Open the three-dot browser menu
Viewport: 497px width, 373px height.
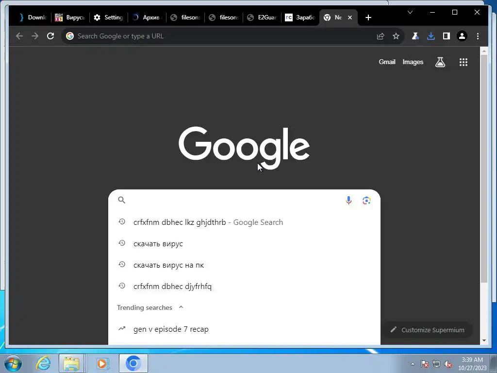point(478,36)
